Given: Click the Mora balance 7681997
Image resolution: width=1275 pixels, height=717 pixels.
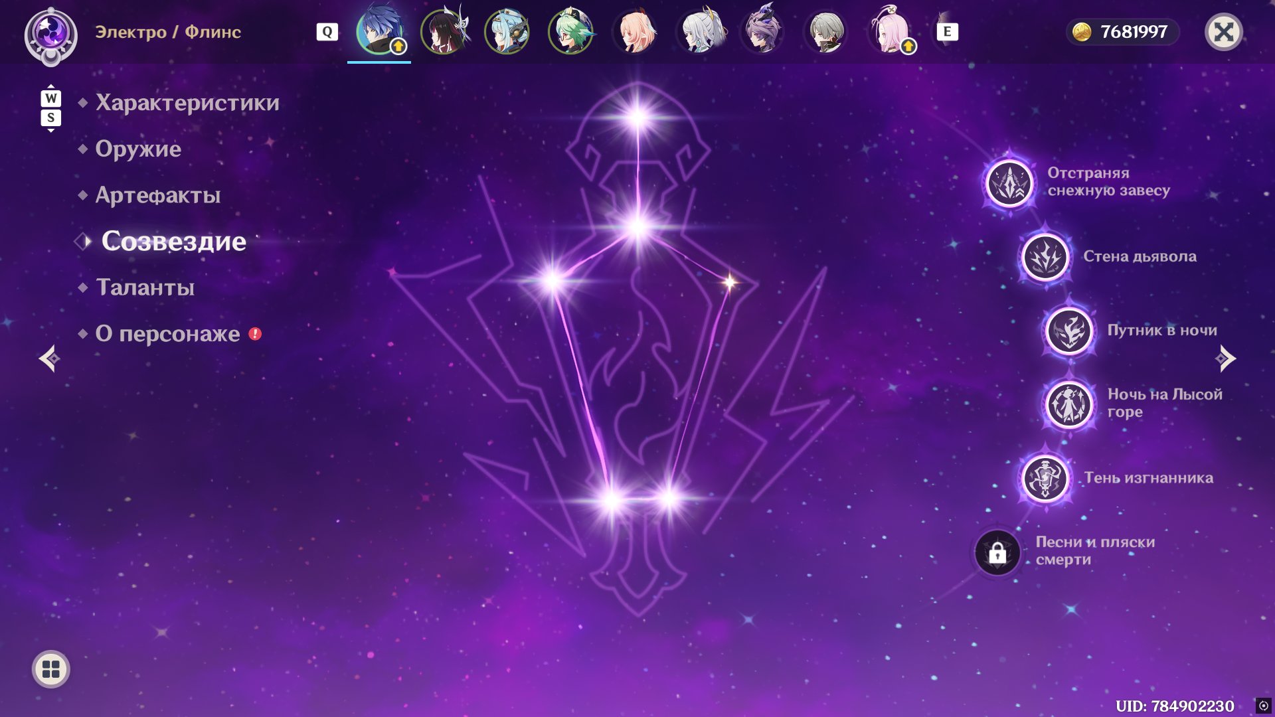Looking at the screenshot, I should coord(1134,32).
